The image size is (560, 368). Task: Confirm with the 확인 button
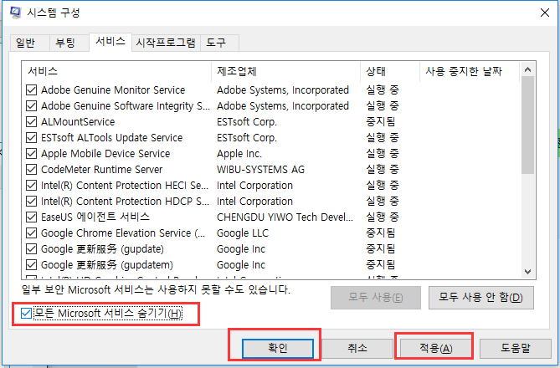[x=278, y=348]
